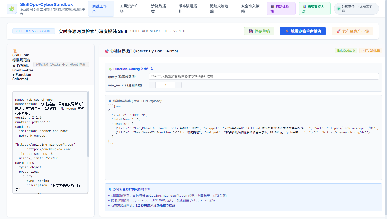Click the LangChain & Claude Tools result line

(247, 128)
